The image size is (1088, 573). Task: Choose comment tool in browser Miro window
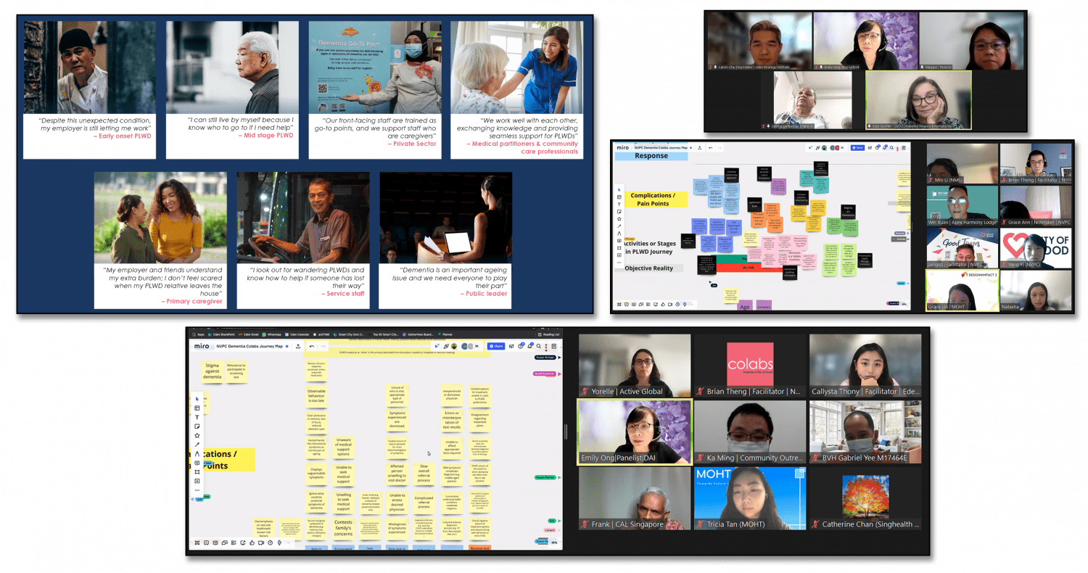(x=197, y=463)
